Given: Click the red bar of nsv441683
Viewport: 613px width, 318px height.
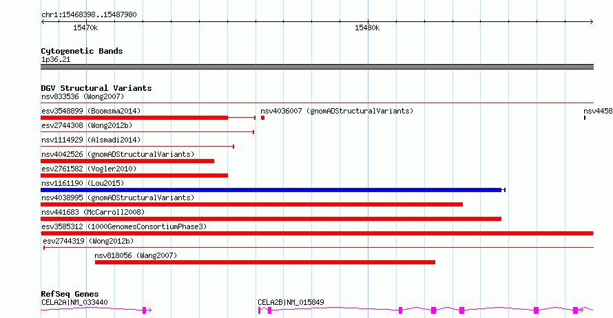Looking at the screenshot, I should click(271, 219).
